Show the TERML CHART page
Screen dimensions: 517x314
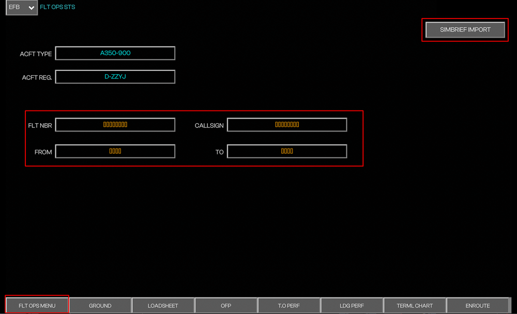[415, 305]
